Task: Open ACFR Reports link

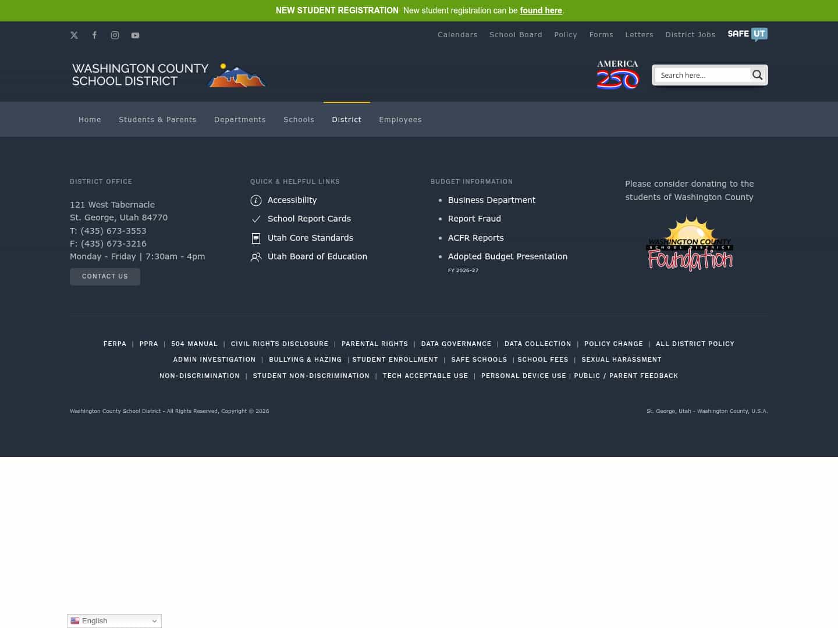Action: 476,238
